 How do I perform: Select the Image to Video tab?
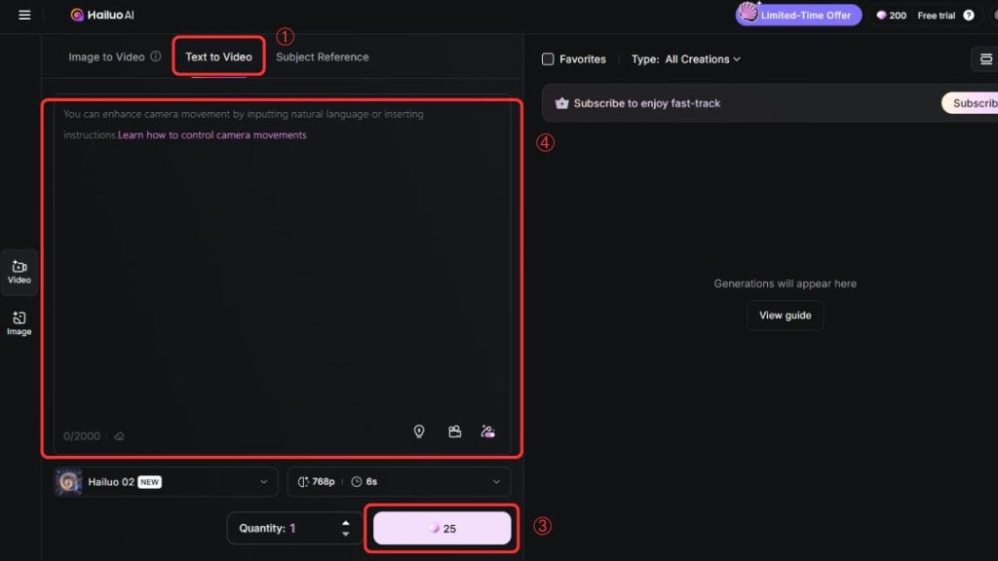pos(106,57)
